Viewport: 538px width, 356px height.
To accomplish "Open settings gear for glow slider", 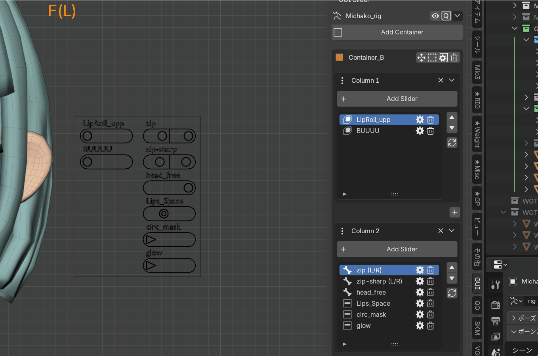I will [x=420, y=326].
